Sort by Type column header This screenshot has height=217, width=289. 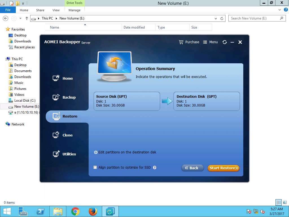coord(172,27)
